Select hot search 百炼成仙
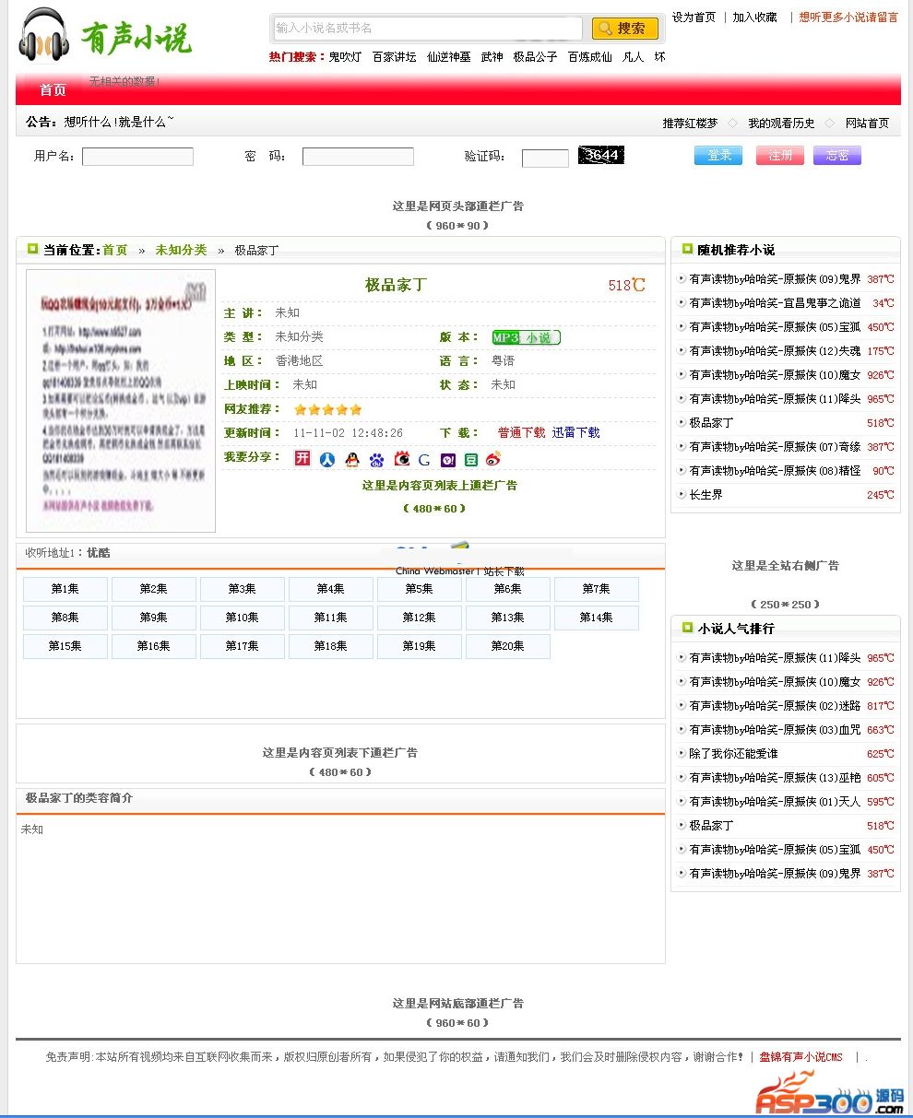 coord(590,56)
